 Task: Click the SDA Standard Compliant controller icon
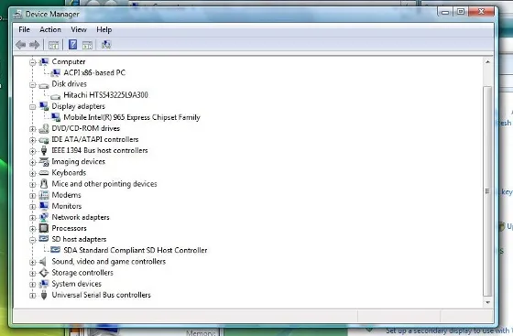click(x=56, y=250)
